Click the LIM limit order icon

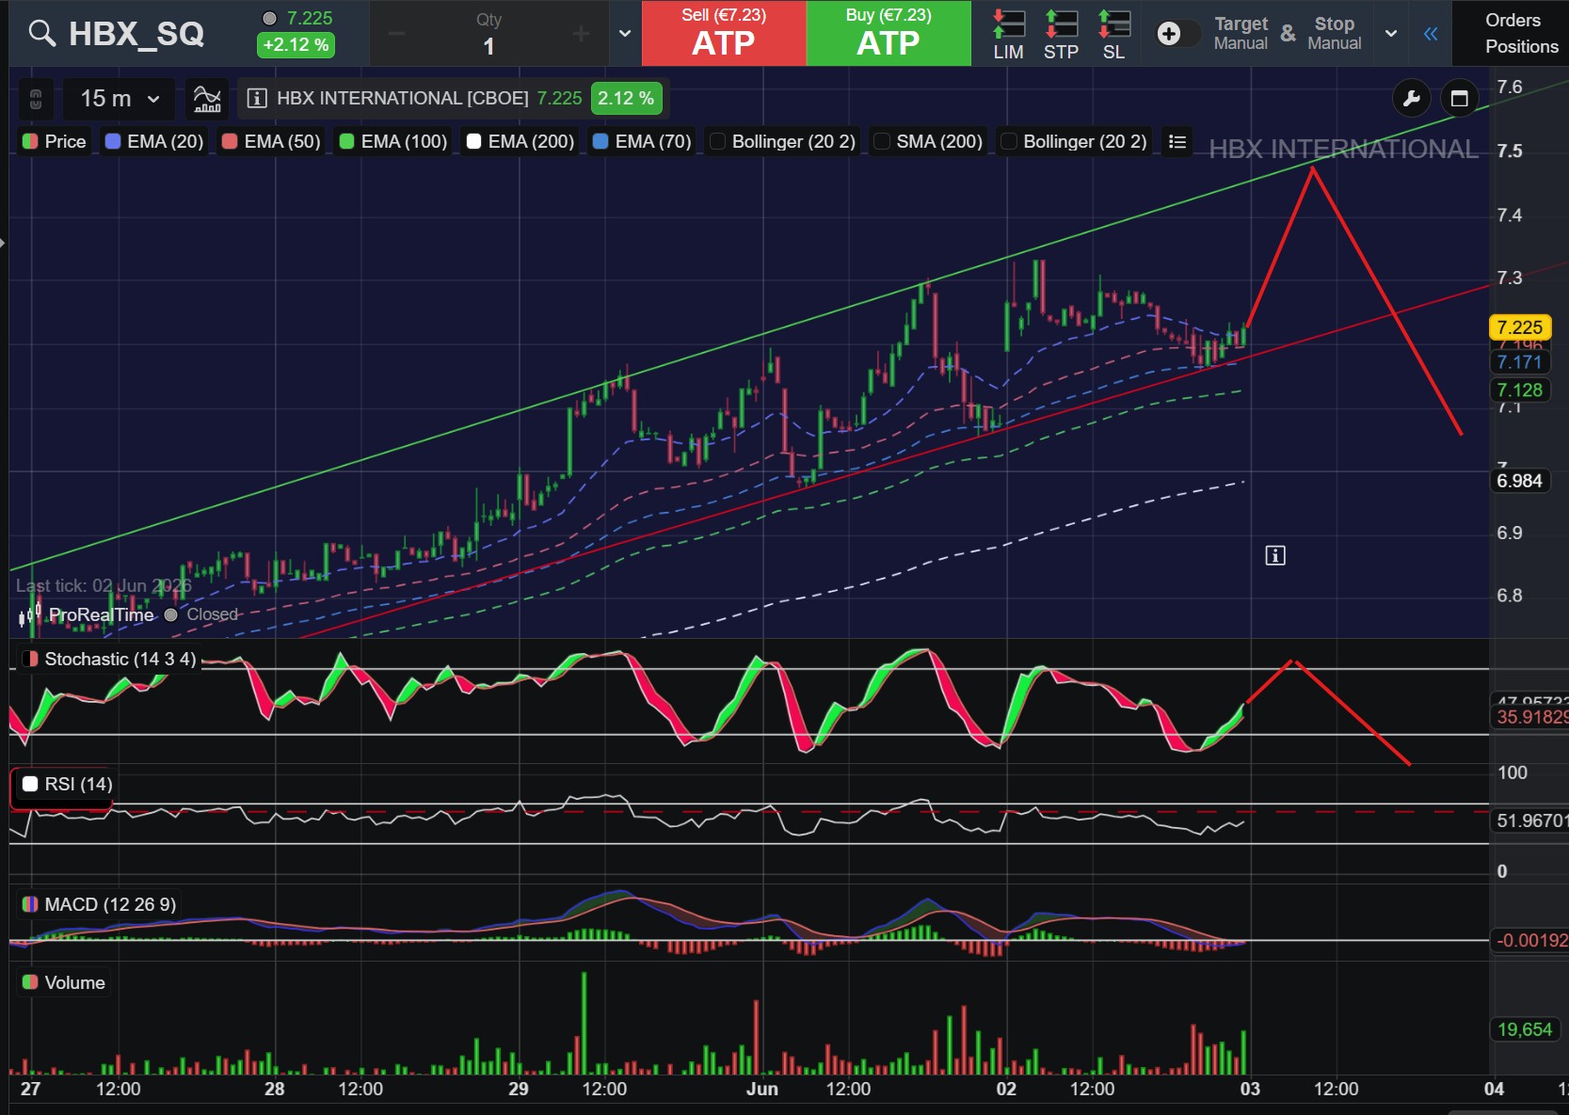(1008, 34)
